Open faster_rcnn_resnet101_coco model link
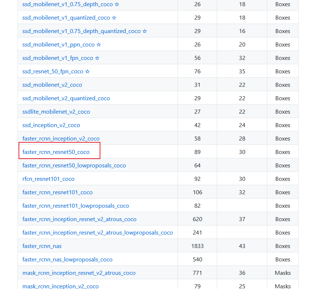This screenshot has height=289, width=311. point(57,192)
